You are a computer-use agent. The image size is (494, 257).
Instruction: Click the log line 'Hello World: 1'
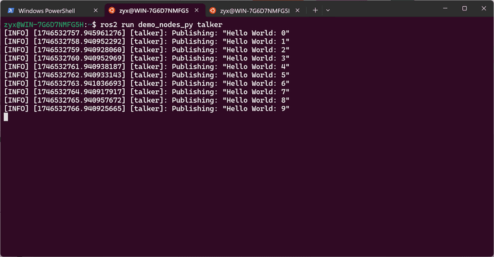point(147,42)
